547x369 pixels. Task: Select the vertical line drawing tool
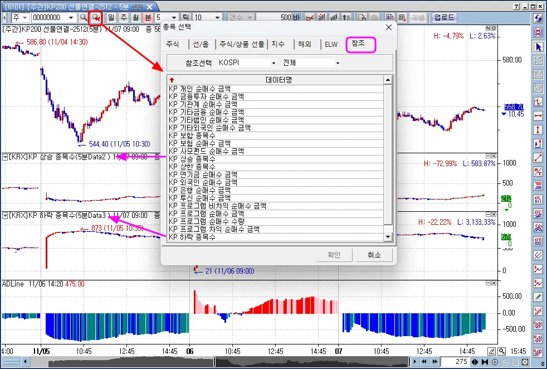point(538,129)
